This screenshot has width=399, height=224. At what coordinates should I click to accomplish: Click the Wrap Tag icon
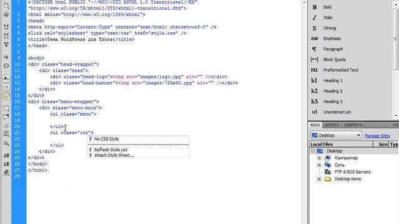[x=6, y=126]
